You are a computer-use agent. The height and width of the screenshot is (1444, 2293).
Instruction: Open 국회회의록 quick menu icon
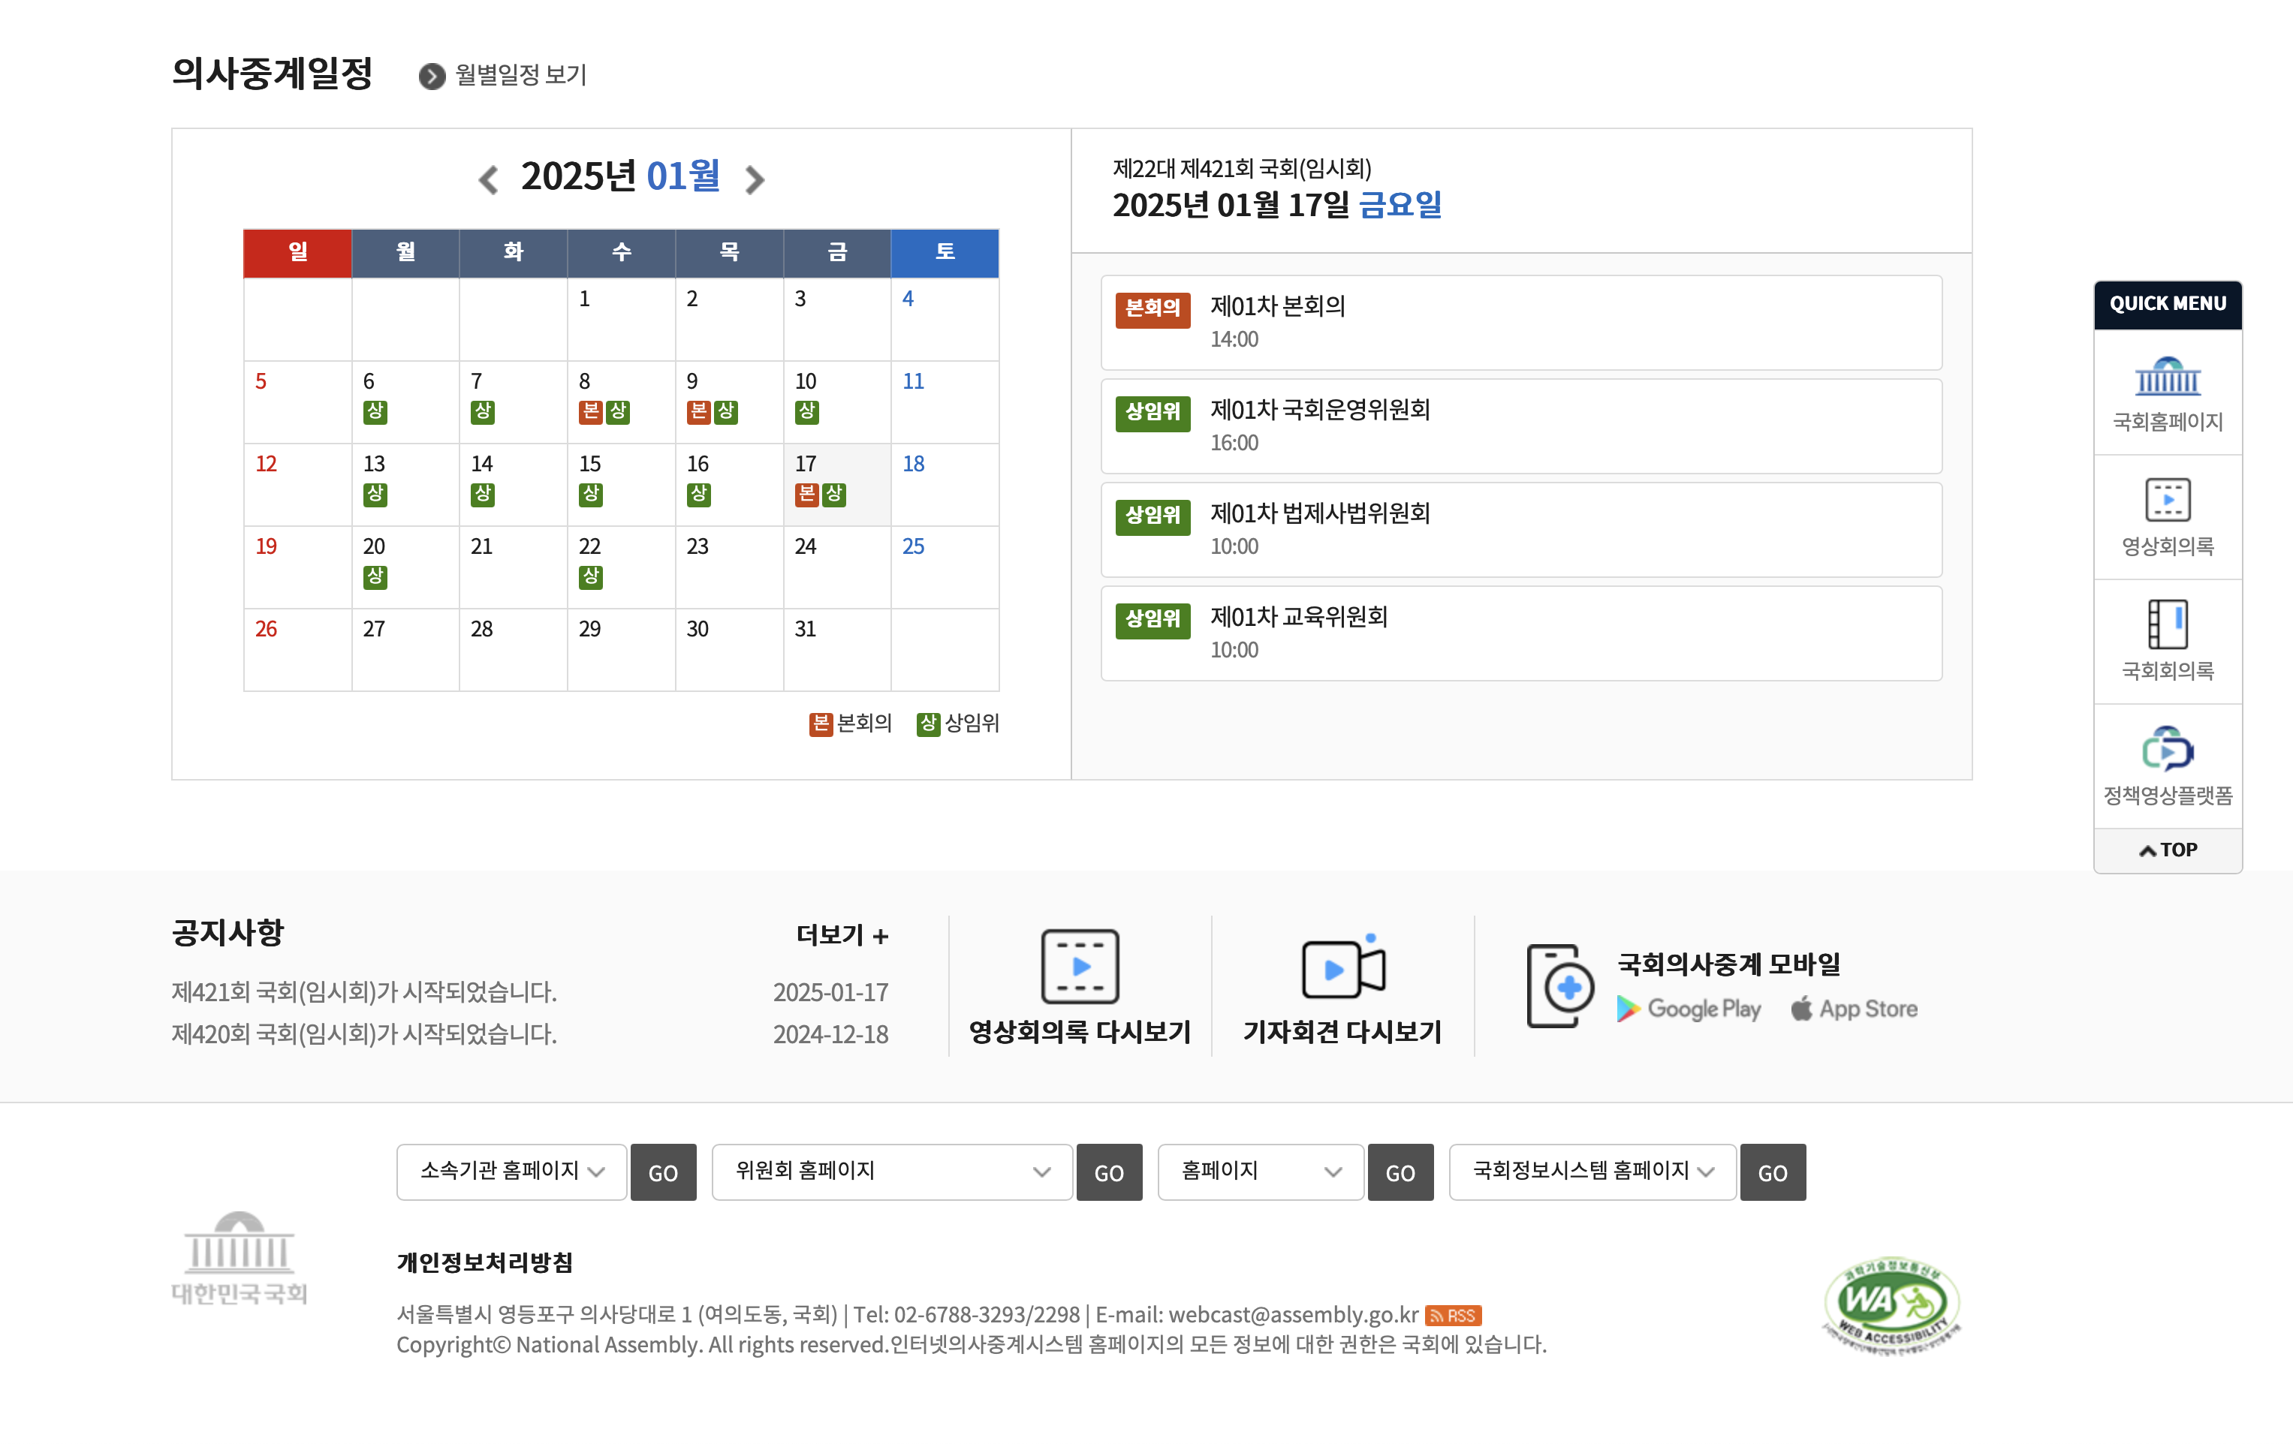(x=2166, y=624)
